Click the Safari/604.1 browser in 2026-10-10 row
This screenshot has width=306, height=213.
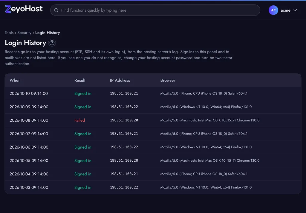204,93
